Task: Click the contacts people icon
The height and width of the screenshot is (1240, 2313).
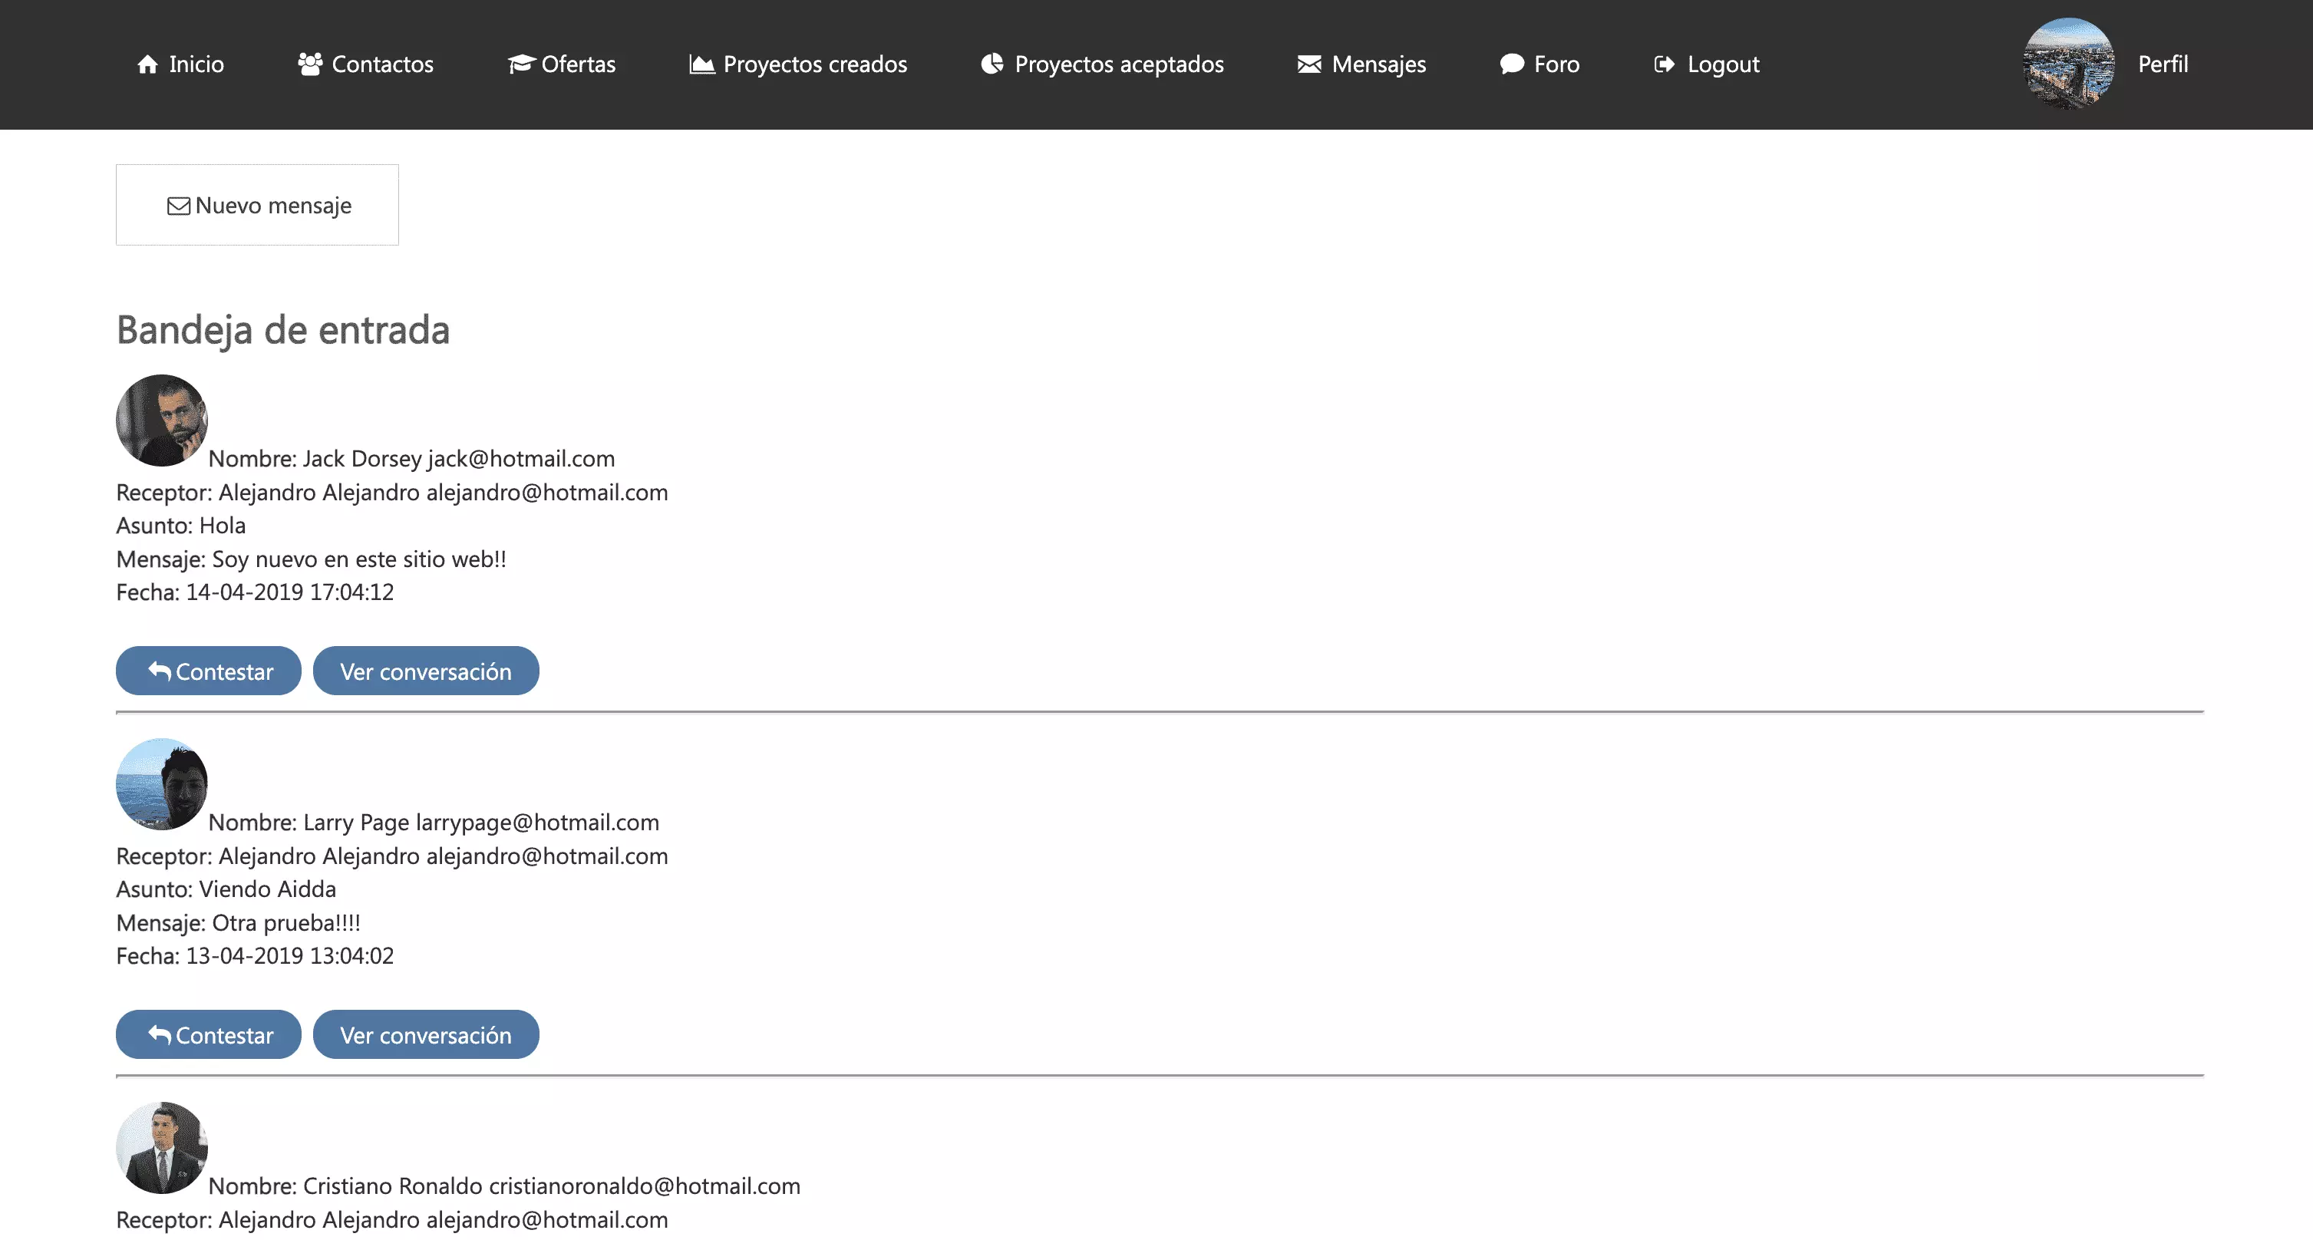Action: click(x=310, y=64)
